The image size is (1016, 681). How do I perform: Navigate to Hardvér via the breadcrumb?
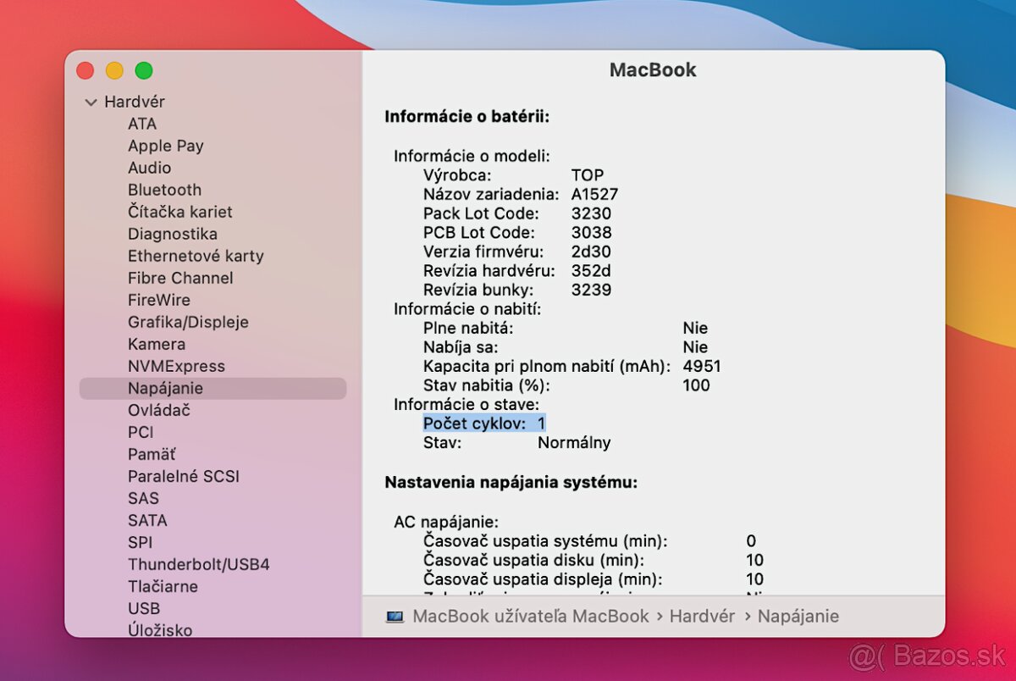pos(702,617)
